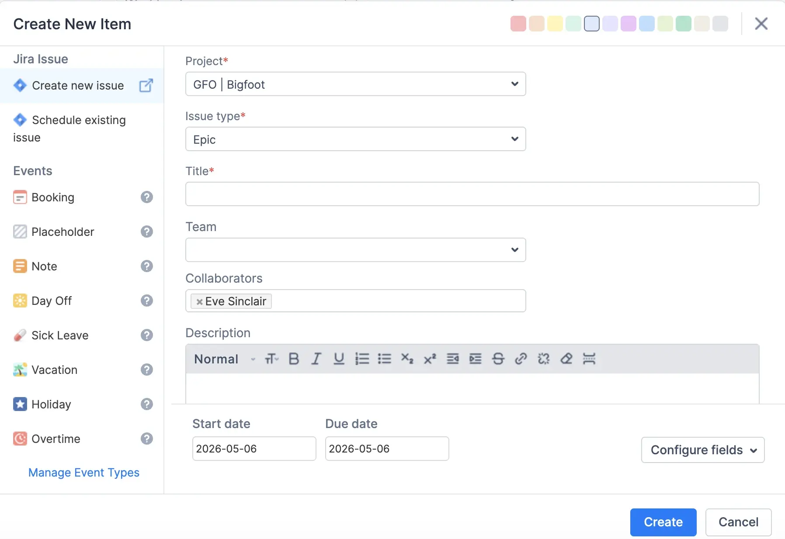Apply superscript formatting

pyautogui.click(x=430, y=359)
